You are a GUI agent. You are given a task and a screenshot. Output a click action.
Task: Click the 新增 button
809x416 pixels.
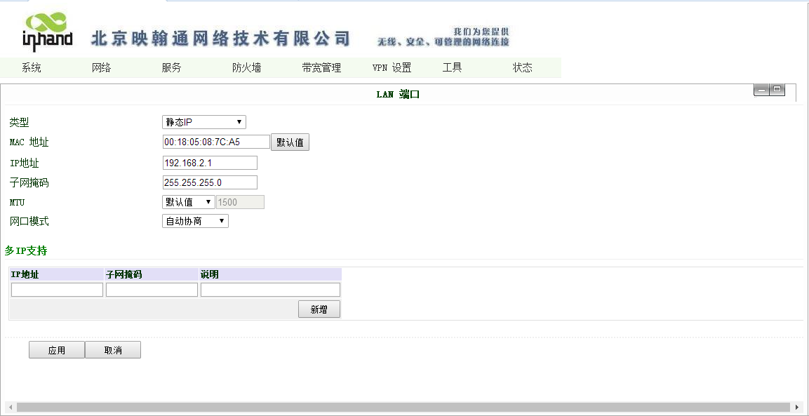coord(319,309)
